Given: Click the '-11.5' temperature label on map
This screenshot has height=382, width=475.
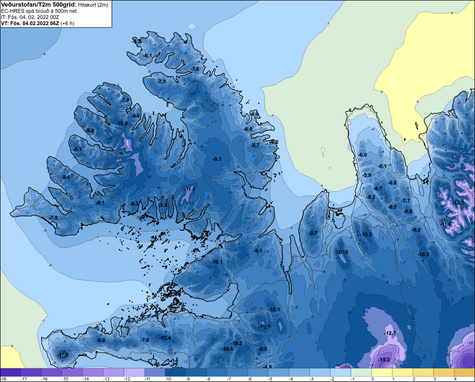Looking at the screenshot, I should click(63, 355).
